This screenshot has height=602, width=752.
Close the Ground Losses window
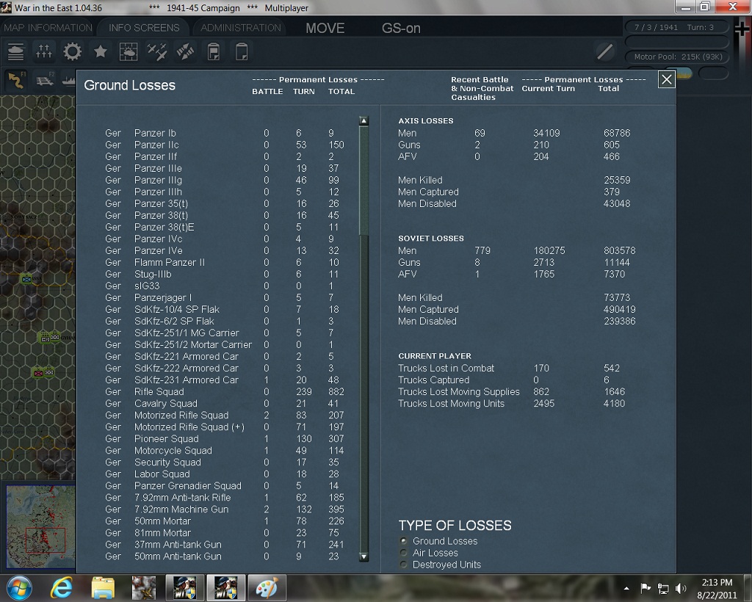[667, 79]
